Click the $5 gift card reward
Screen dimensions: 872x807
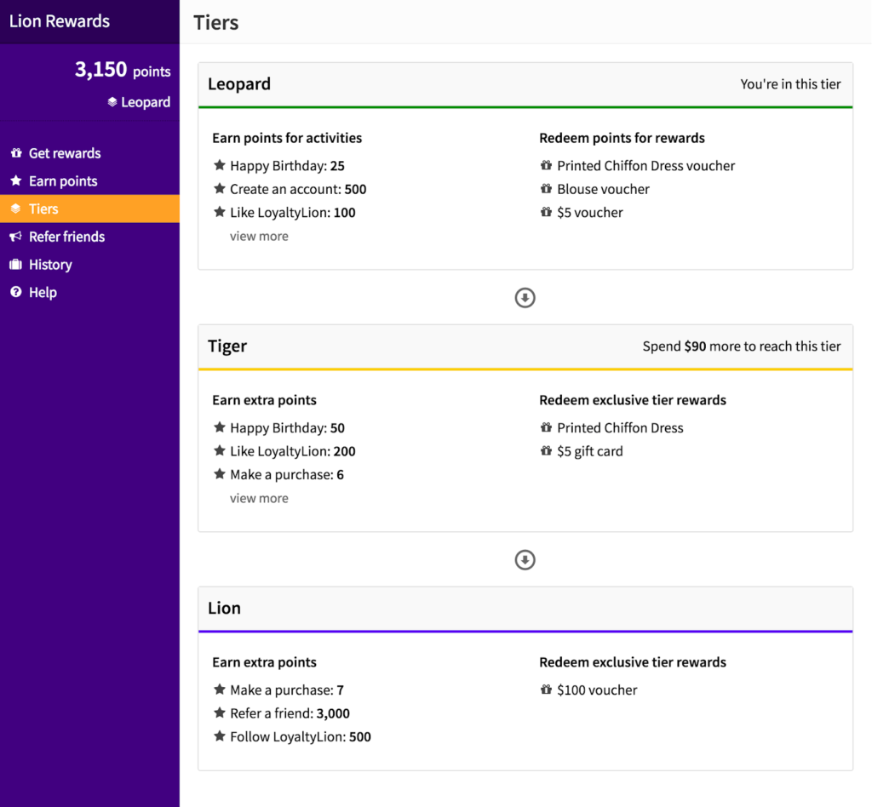(x=589, y=451)
